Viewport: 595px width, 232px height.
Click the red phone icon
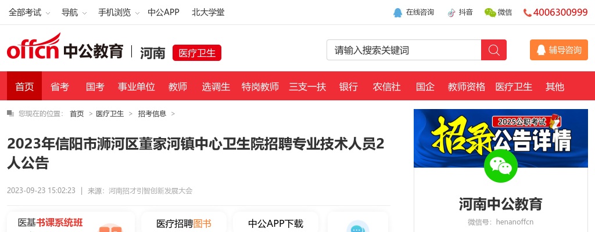(x=527, y=13)
